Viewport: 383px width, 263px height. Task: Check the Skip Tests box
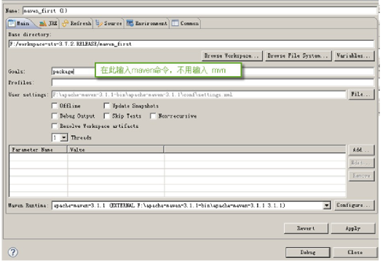[x=106, y=116]
